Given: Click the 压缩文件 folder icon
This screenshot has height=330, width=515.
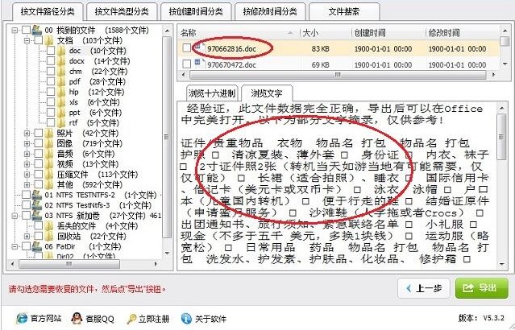Looking at the screenshot, I should pos(49,174).
